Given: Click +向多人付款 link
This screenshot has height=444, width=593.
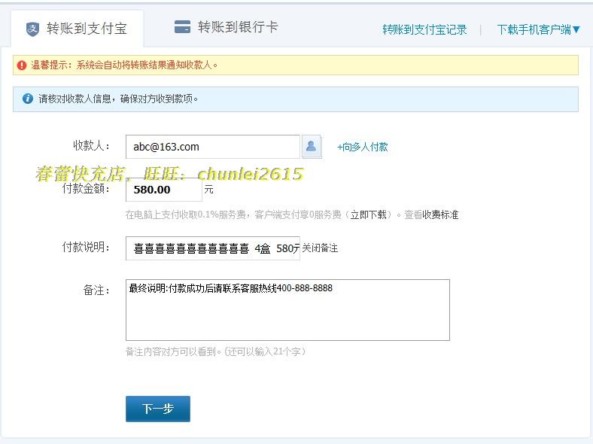Looking at the screenshot, I should click(362, 147).
